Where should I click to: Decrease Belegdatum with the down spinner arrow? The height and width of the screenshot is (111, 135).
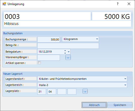65,53
